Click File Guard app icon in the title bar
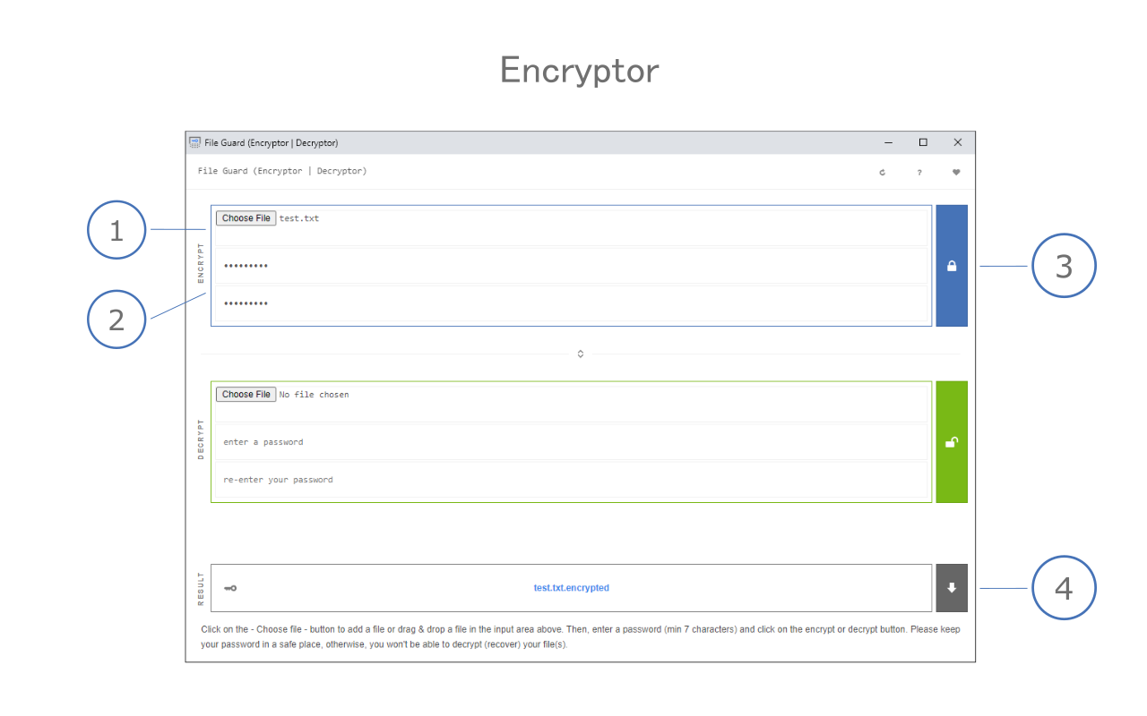Image resolution: width=1147 pixels, height=716 pixels. coord(194,142)
